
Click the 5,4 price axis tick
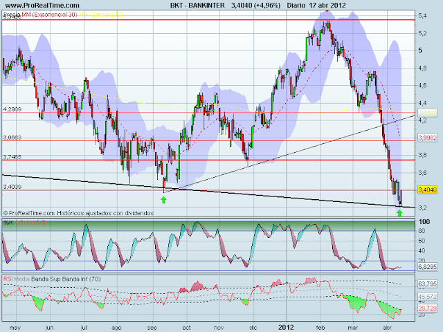coord(422,16)
